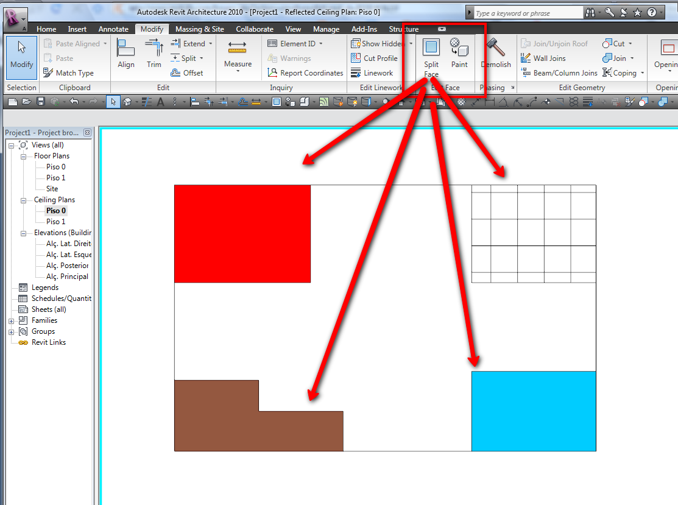Open default 3D view house icon
The height and width of the screenshot is (505, 678).
click(127, 102)
